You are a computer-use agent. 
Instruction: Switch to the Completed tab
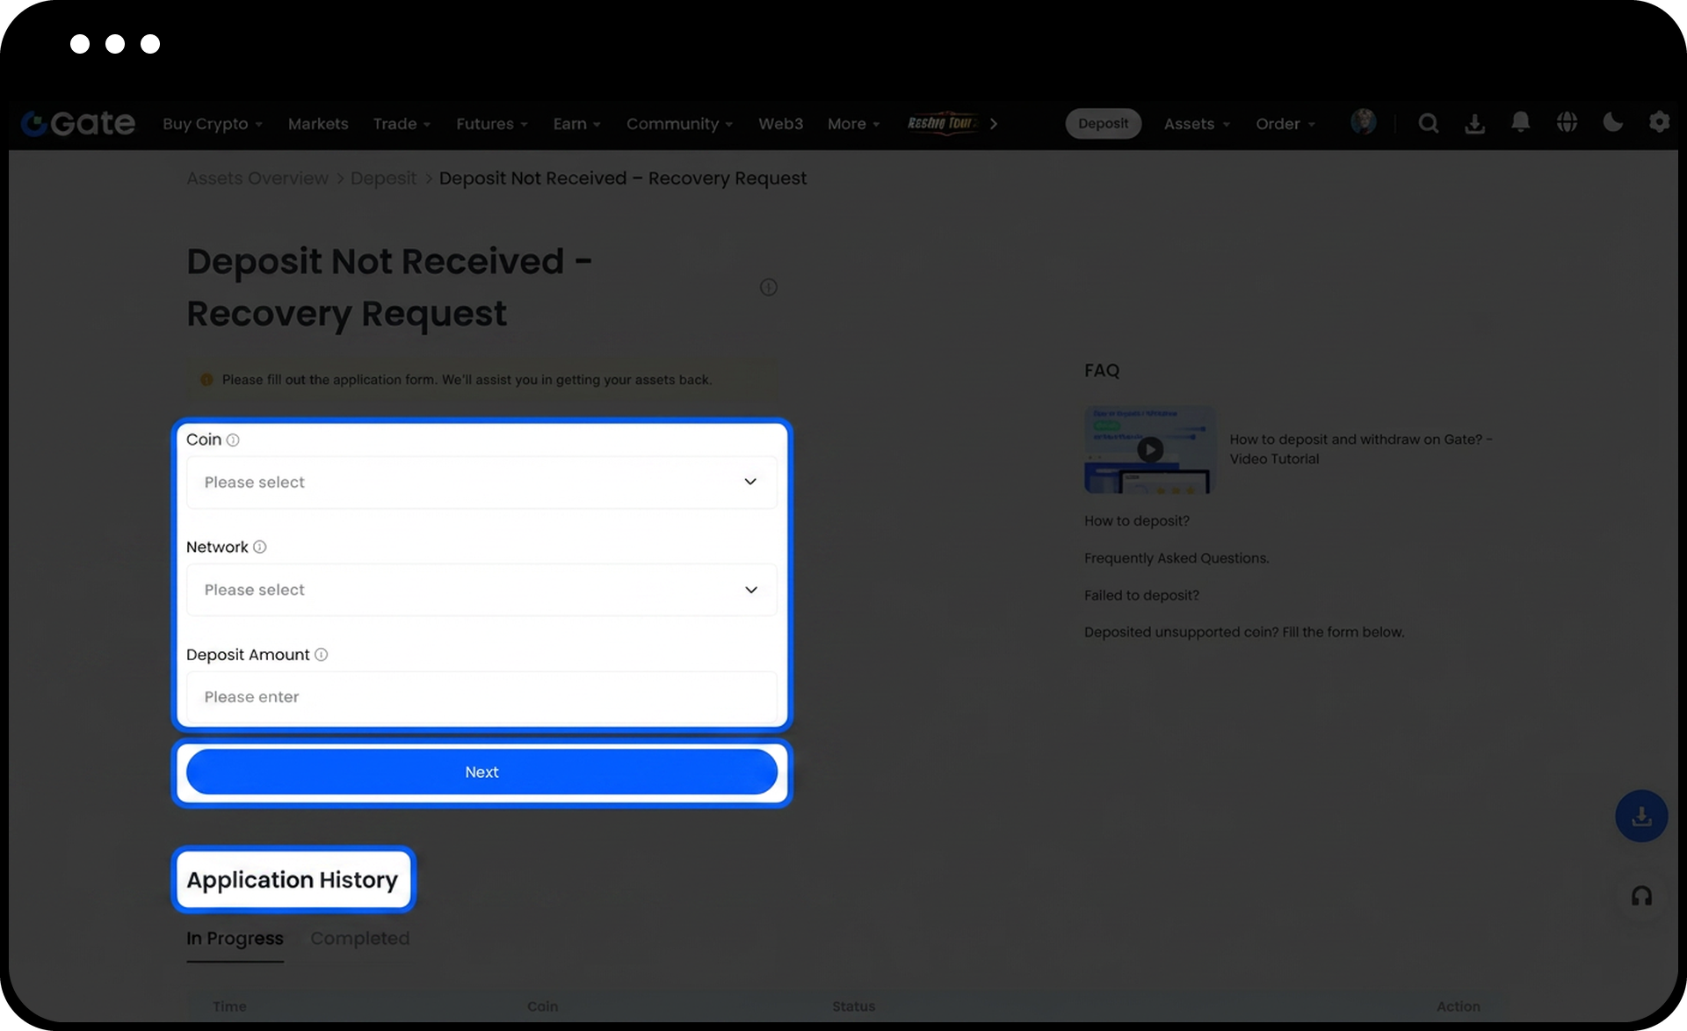[x=359, y=939]
